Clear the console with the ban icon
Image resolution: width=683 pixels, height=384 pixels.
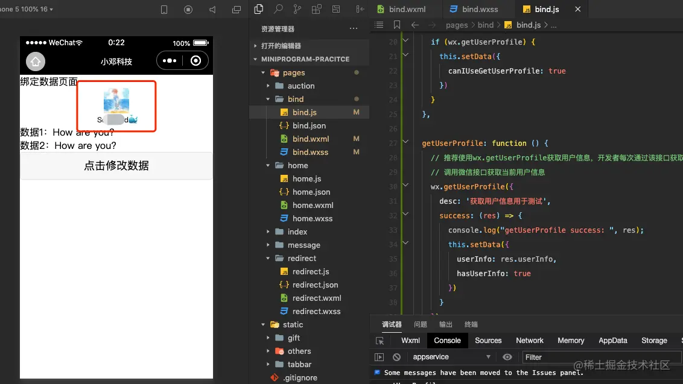pyautogui.click(x=396, y=357)
